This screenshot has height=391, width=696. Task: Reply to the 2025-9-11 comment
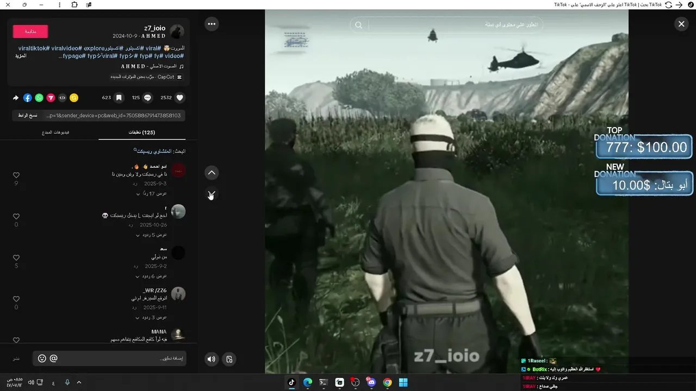[x=135, y=308]
